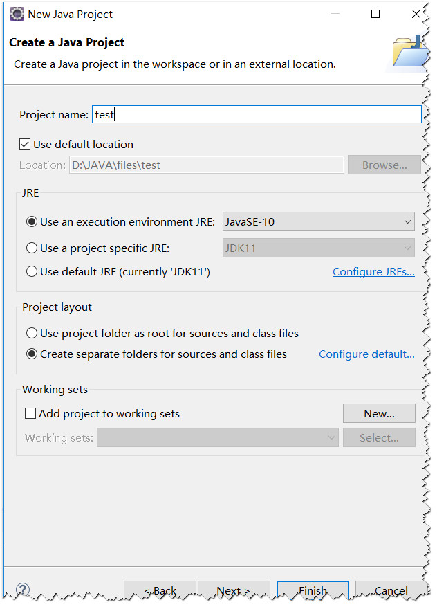This screenshot has height=607, width=437.
Task: Enable Add project to working sets
Action: point(30,413)
